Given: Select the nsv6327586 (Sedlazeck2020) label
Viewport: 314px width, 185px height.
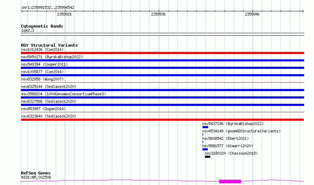Looking at the screenshot, I should [49, 101].
